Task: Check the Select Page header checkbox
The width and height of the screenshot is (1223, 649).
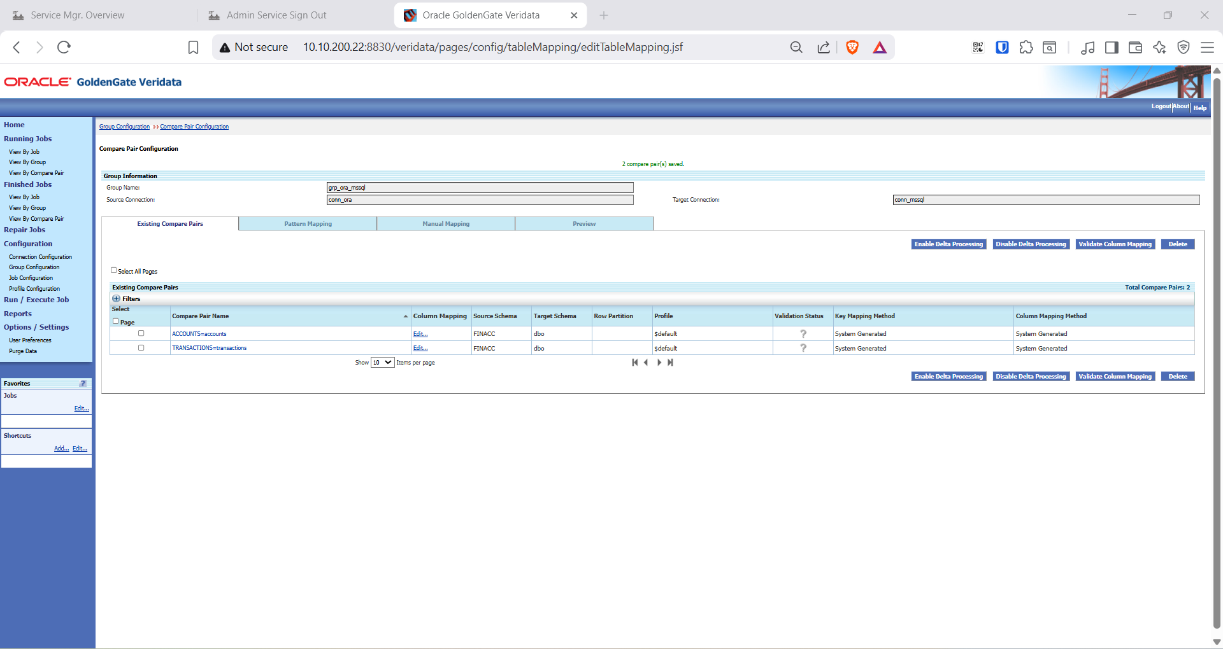Action: 116,321
